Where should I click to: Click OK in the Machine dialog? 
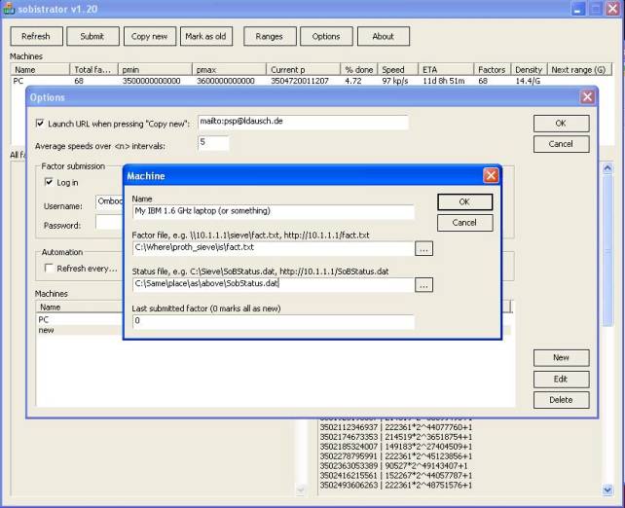tap(464, 202)
